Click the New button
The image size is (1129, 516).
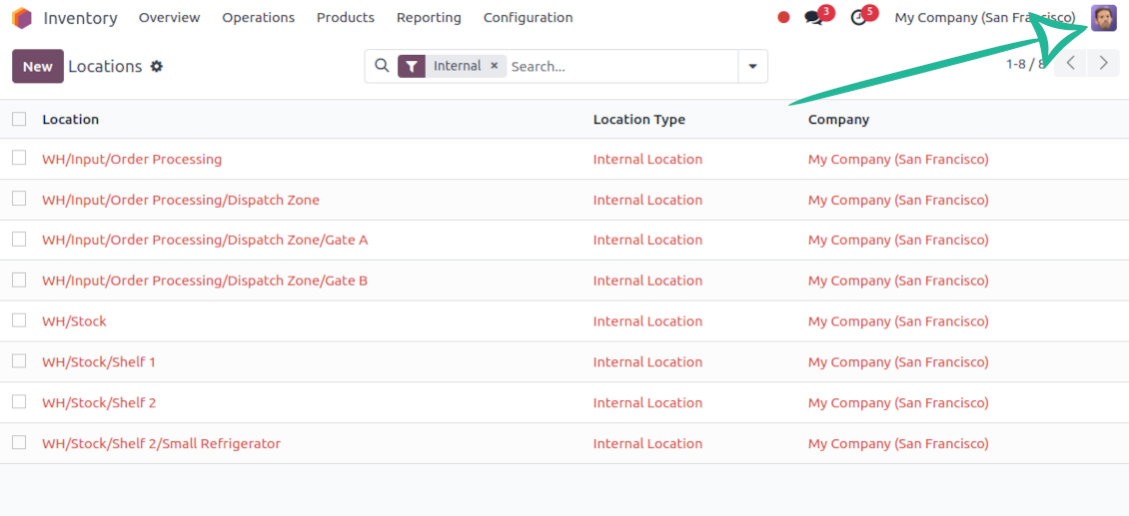click(38, 67)
